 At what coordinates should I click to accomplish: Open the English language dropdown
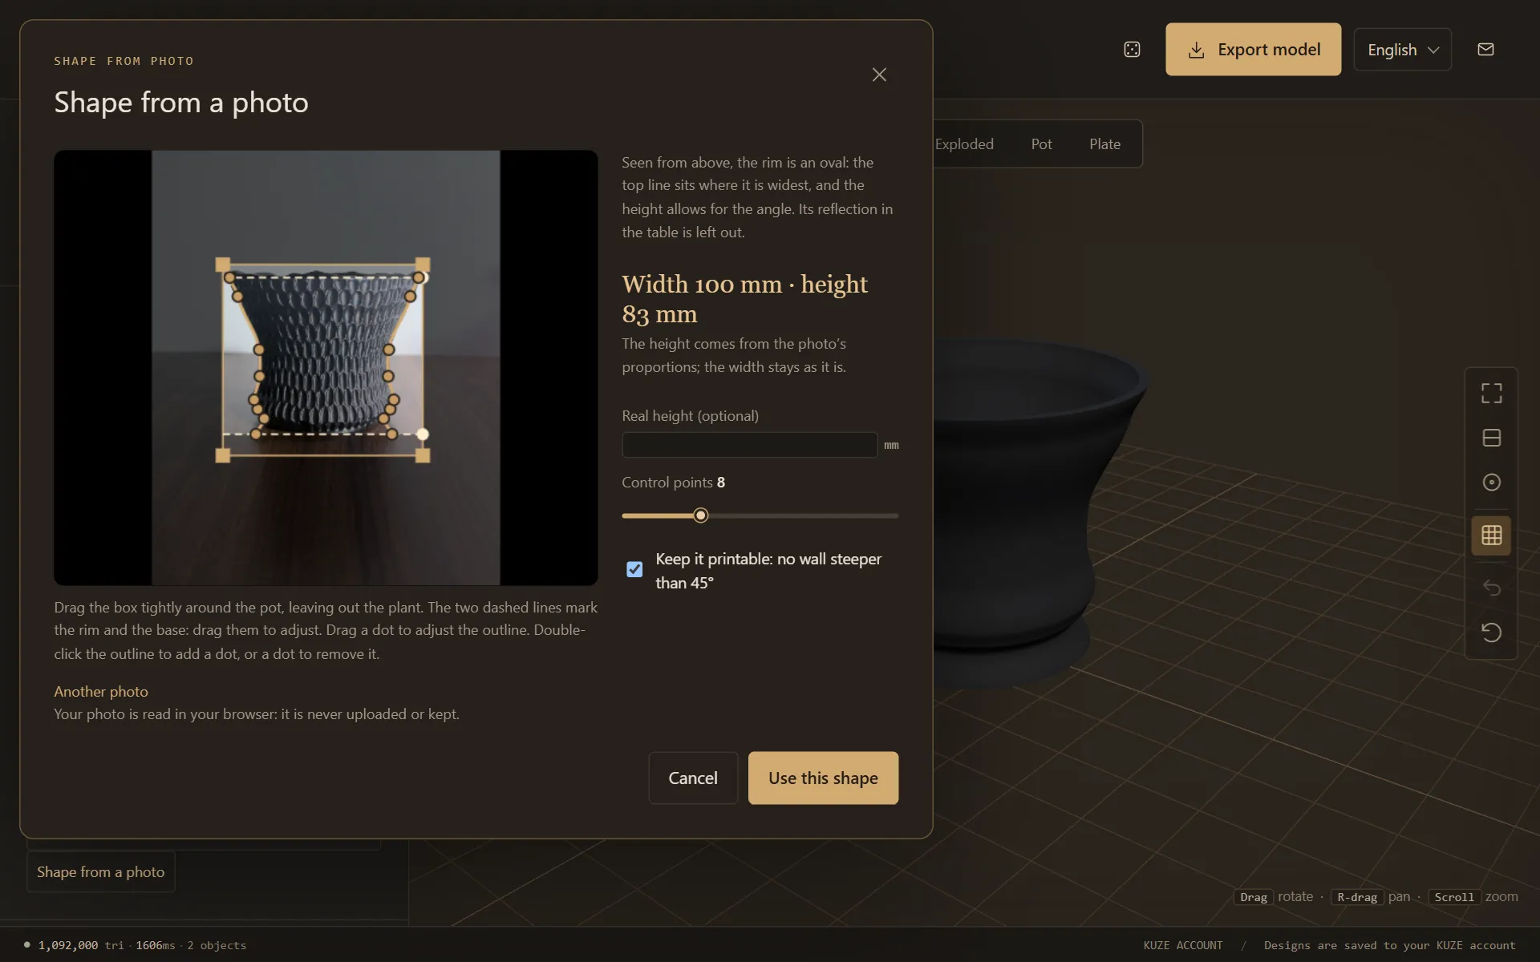1402,50
